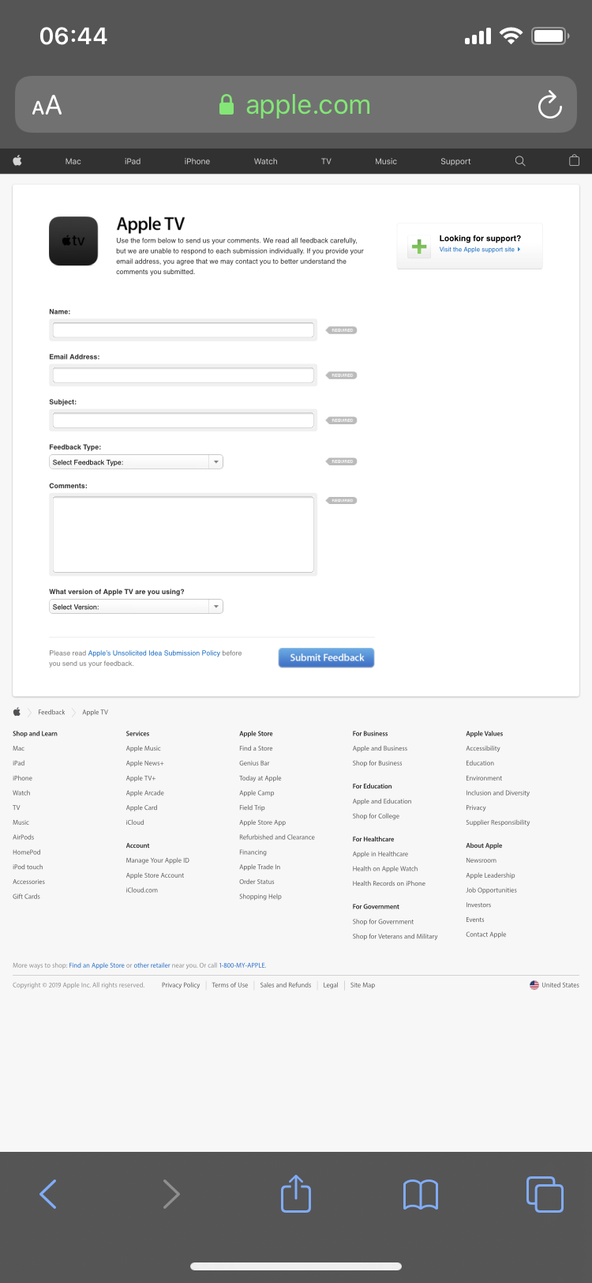Open iPad in the top navigation
The width and height of the screenshot is (592, 1283).
[x=133, y=161]
